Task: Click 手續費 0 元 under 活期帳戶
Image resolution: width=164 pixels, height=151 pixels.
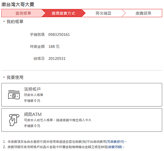Action: pos(32,101)
